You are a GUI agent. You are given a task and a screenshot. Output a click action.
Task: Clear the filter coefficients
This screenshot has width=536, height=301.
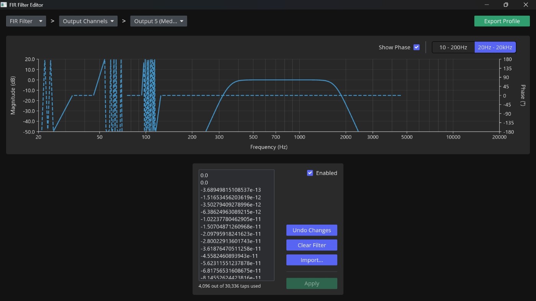coord(312,245)
